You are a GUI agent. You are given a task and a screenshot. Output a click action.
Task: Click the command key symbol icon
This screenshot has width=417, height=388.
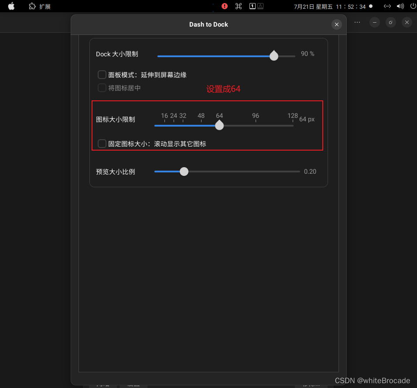pyautogui.click(x=239, y=6)
